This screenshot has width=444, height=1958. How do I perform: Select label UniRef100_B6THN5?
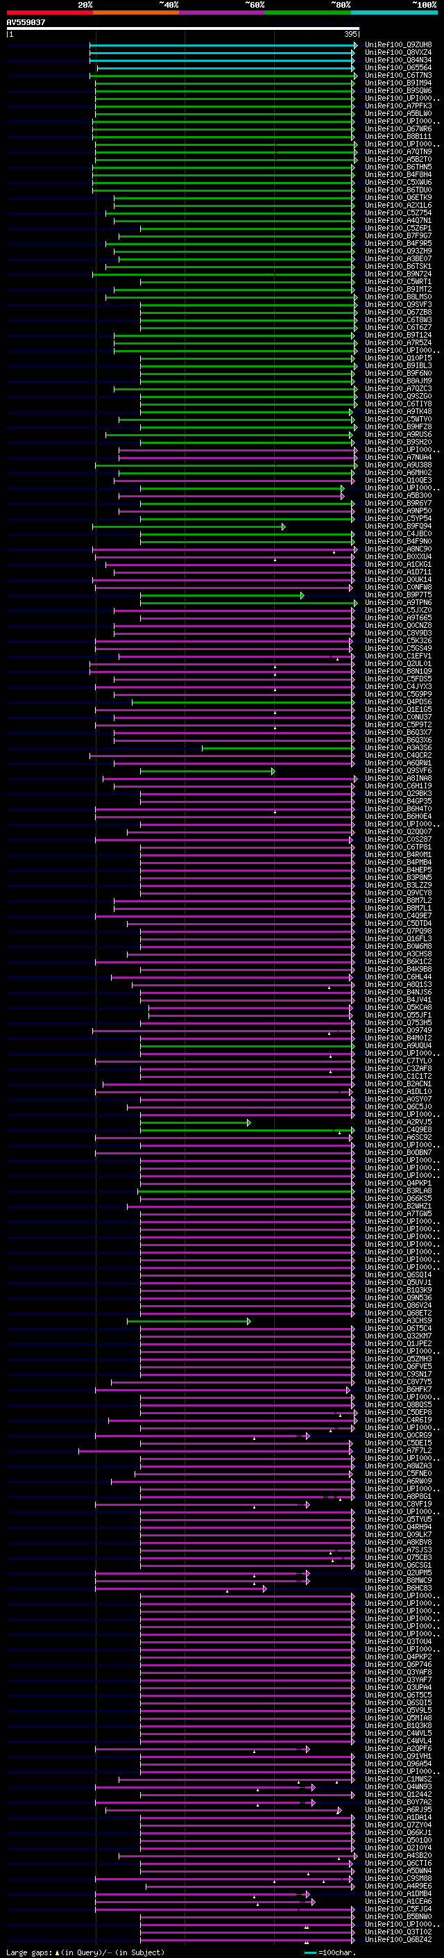(398, 167)
